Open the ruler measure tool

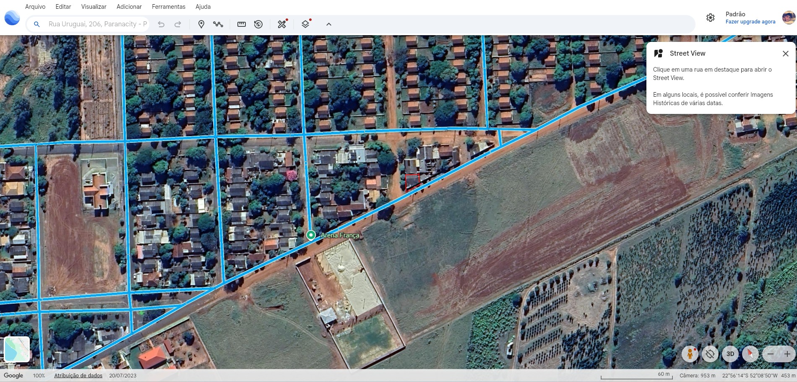click(x=242, y=24)
